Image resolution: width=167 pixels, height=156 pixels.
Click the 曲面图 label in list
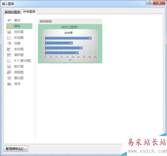point(19,72)
